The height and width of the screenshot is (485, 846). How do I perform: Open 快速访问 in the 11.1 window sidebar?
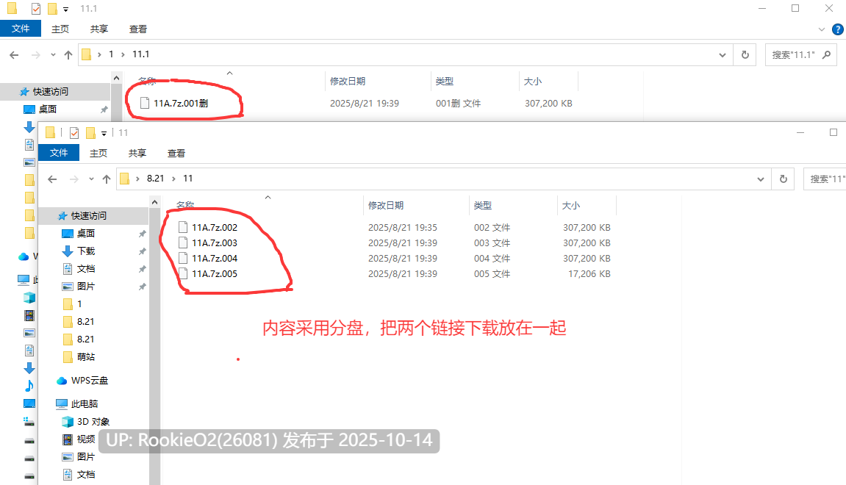[51, 92]
